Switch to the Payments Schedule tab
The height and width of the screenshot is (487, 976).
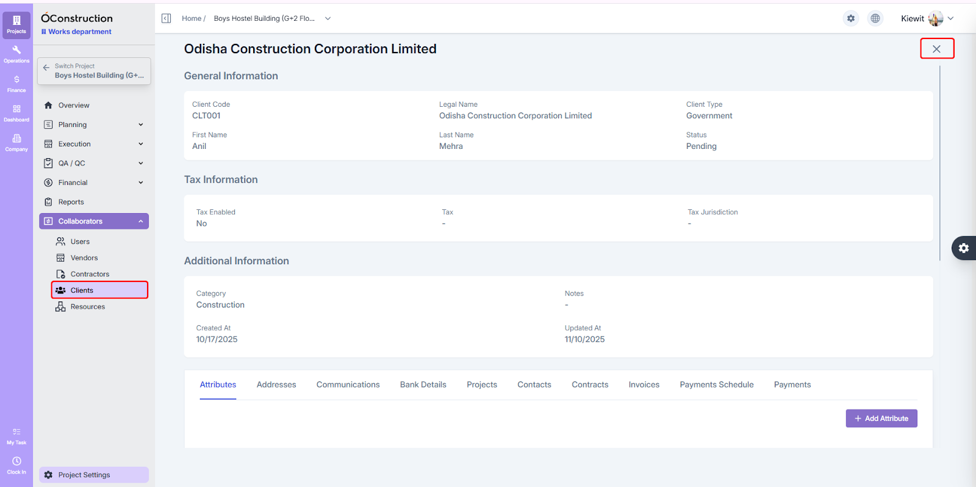click(717, 384)
